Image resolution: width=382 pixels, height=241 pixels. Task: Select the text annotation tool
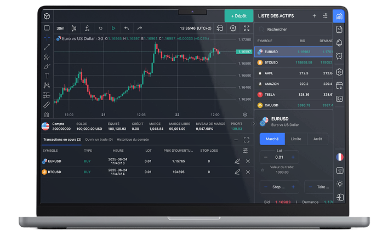[x=47, y=76]
